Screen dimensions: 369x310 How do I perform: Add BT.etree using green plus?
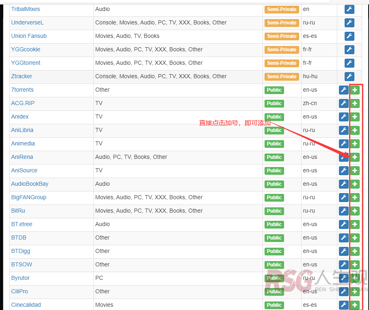click(x=355, y=224)
